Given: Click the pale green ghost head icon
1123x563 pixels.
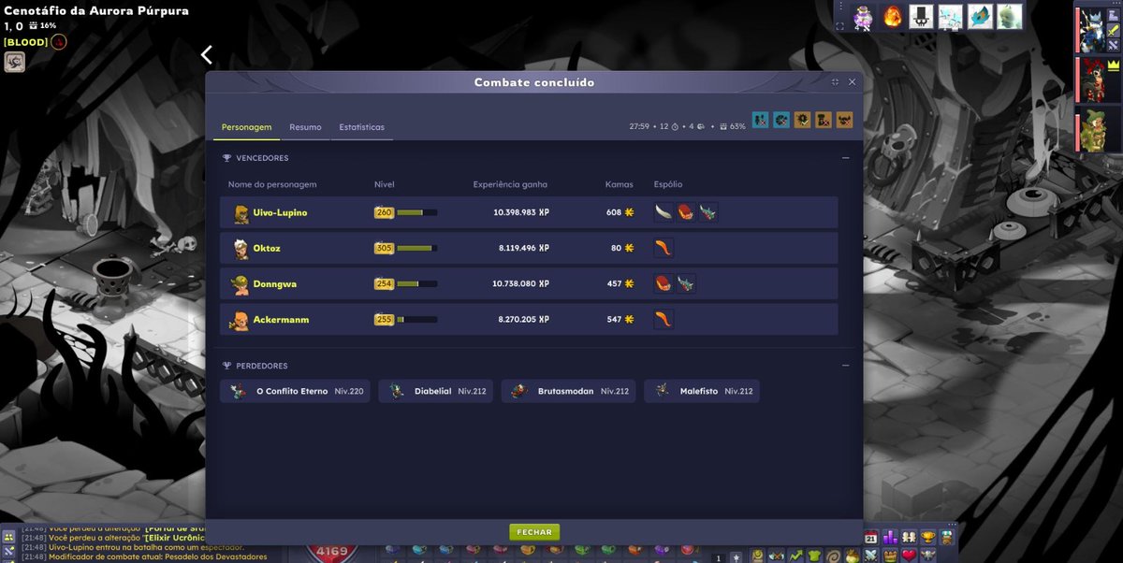Looking at the screenshot, I should [1009, 17].
